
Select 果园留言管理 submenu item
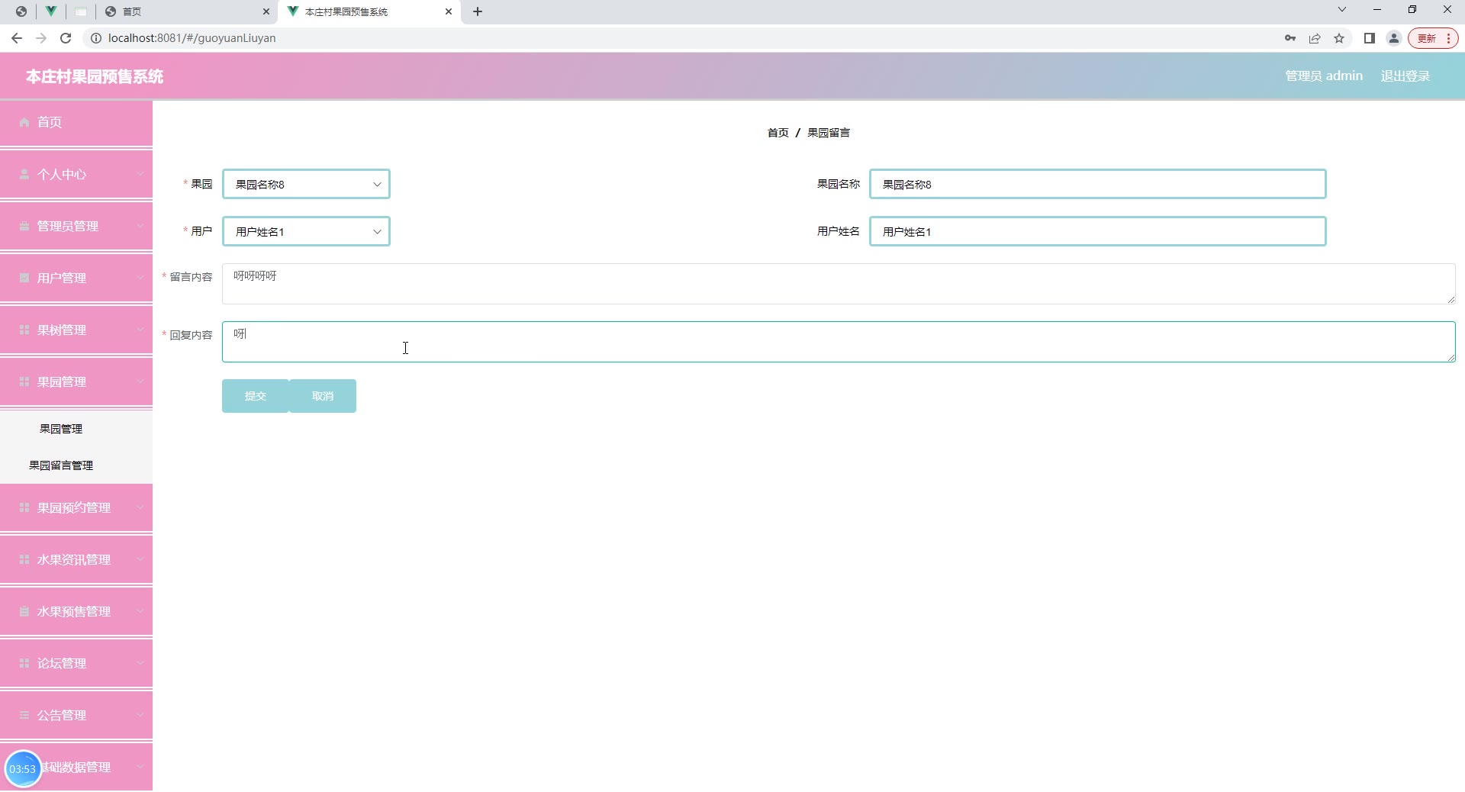(61, 465)
